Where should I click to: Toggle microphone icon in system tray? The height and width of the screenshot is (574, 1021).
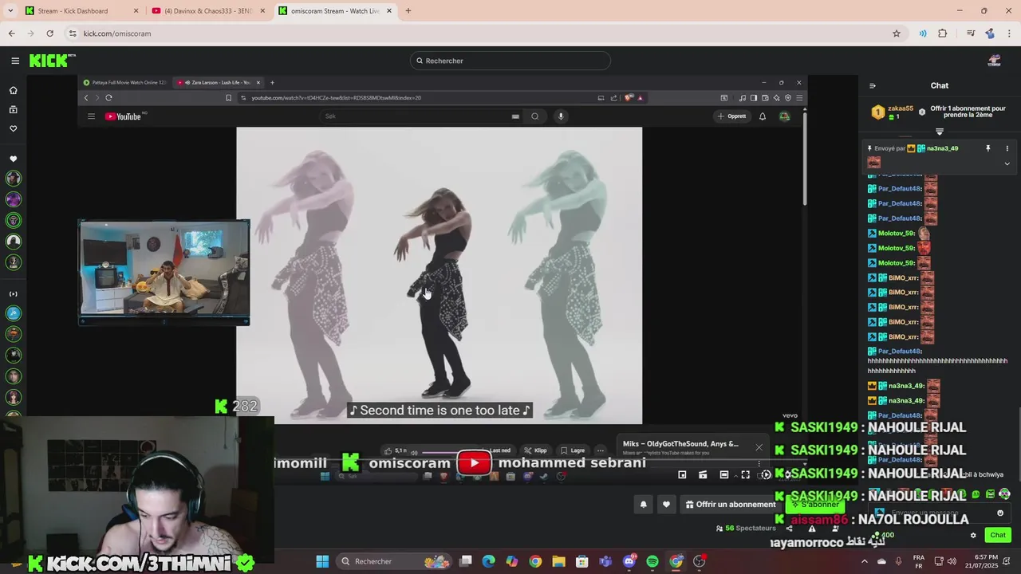point(899,561)
